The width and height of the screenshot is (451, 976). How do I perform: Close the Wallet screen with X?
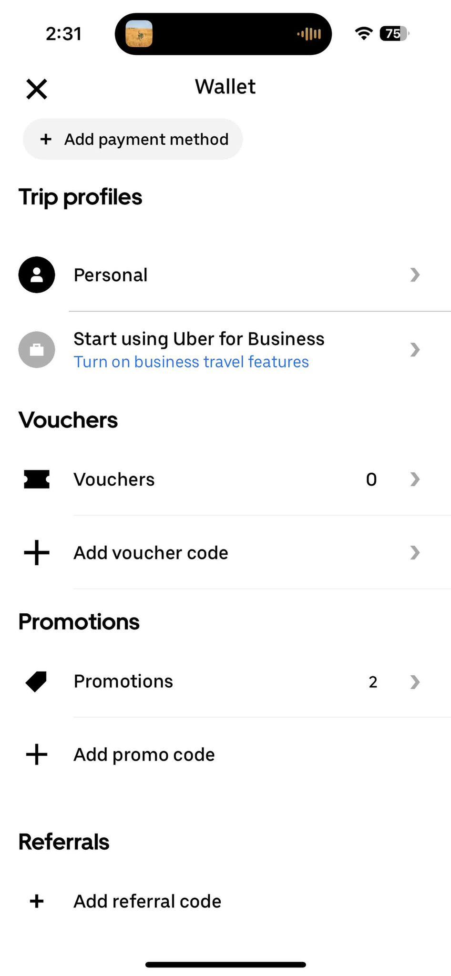click(x=37, y=89)
